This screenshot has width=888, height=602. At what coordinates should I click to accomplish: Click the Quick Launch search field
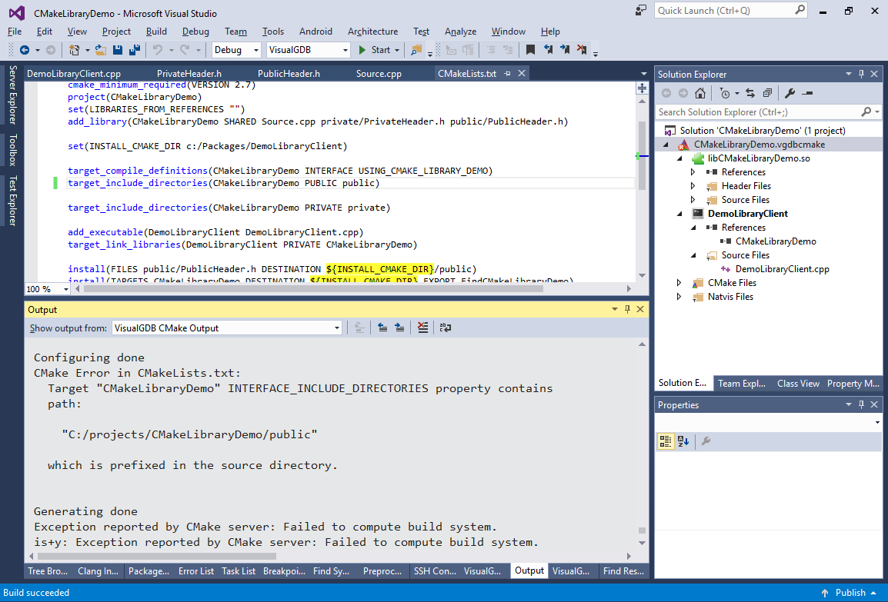[x=730, y=10]
